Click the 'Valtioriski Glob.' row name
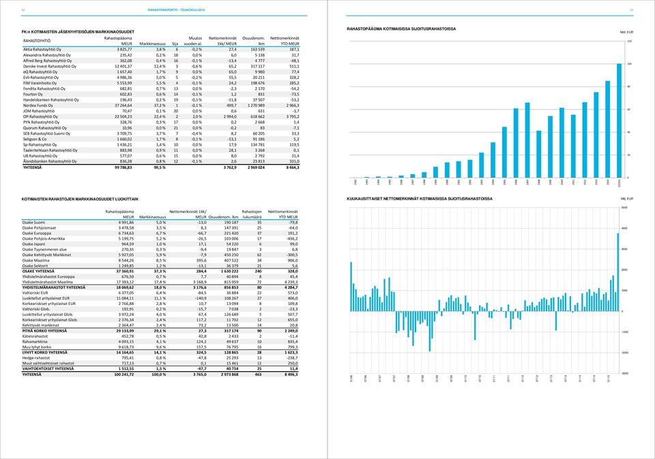The height and width of the screenshot is (459, 655). point(36,309)
